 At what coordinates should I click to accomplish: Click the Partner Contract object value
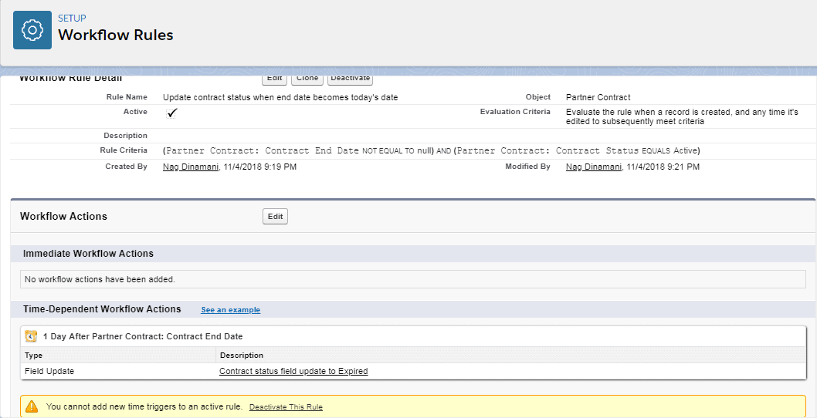coord(598,97)
